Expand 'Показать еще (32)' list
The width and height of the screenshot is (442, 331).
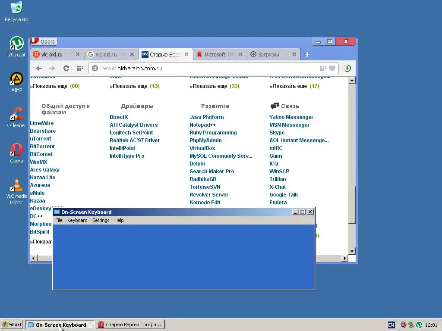[215, 86]
